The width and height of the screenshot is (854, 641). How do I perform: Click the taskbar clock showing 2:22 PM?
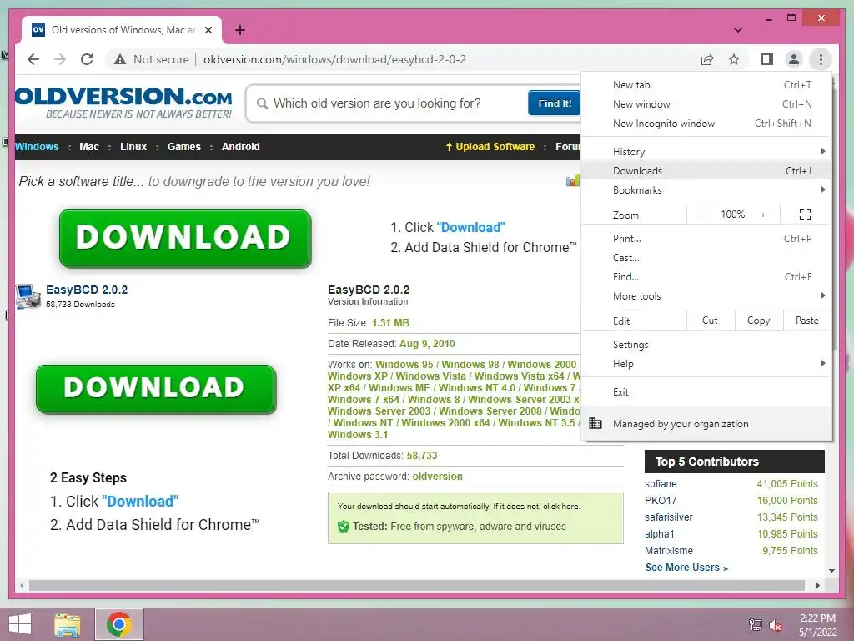tap(818, 625)
